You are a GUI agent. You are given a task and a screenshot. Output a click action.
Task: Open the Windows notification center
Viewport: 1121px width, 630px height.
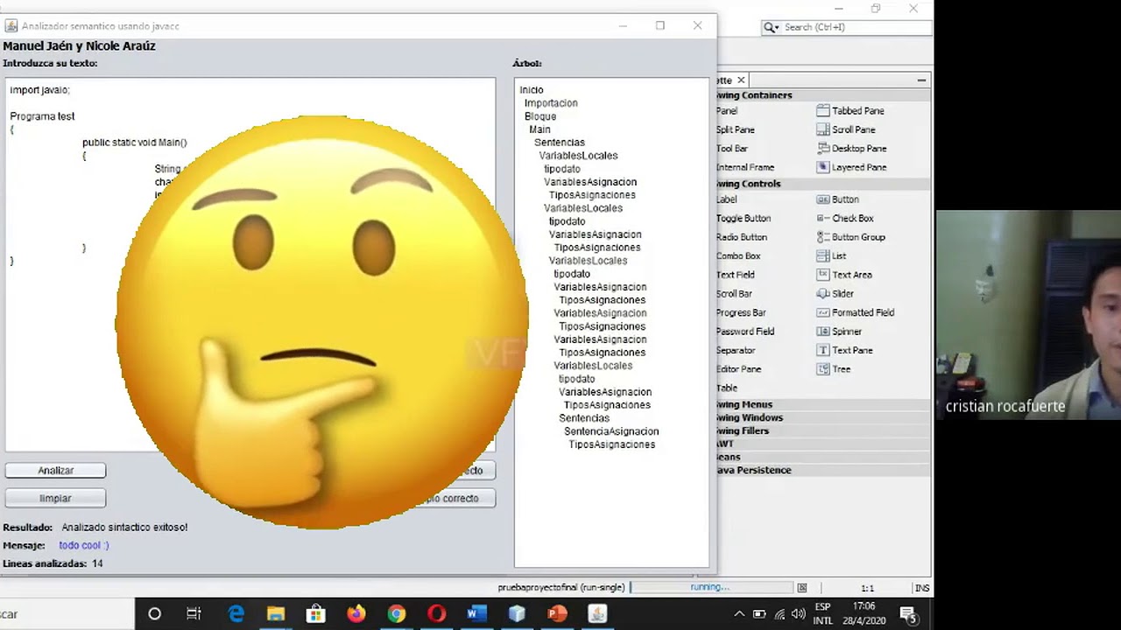(x=908, y=614)
